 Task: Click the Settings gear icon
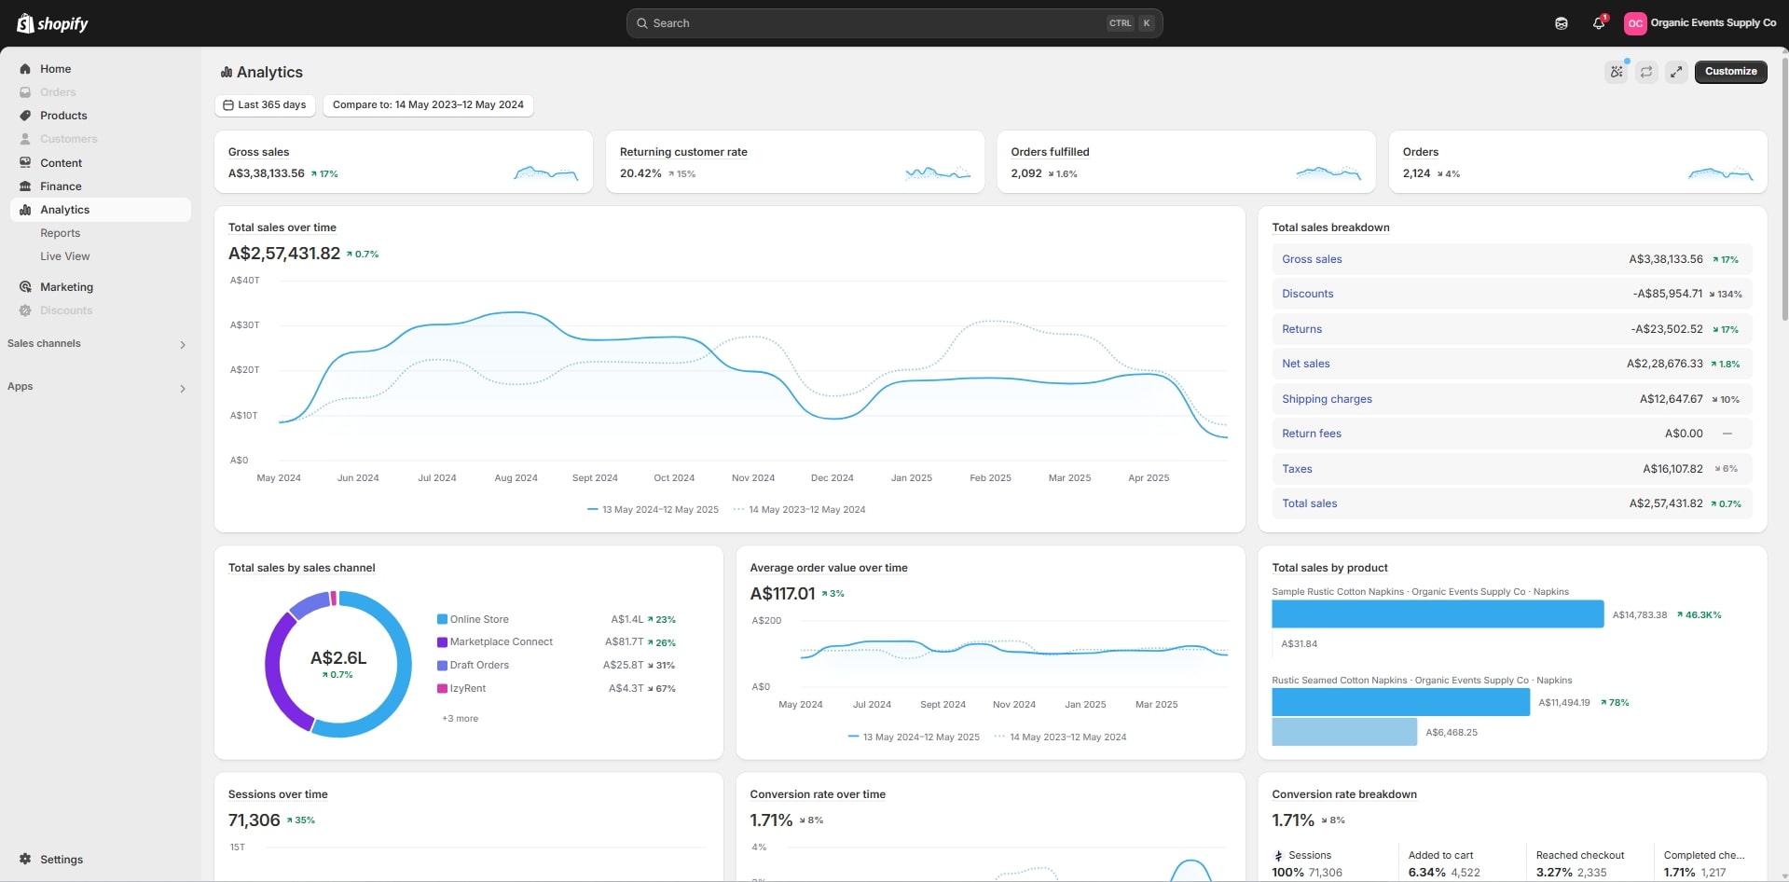pos(25,860)
